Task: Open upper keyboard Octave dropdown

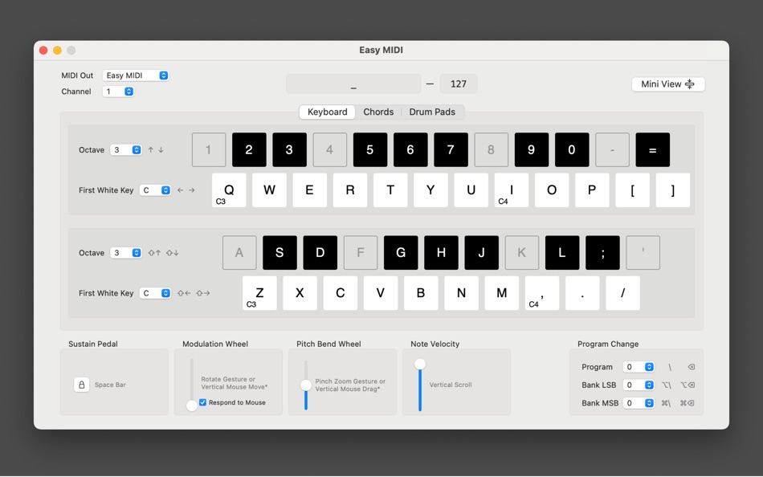Action: click(x=126, y=150)
